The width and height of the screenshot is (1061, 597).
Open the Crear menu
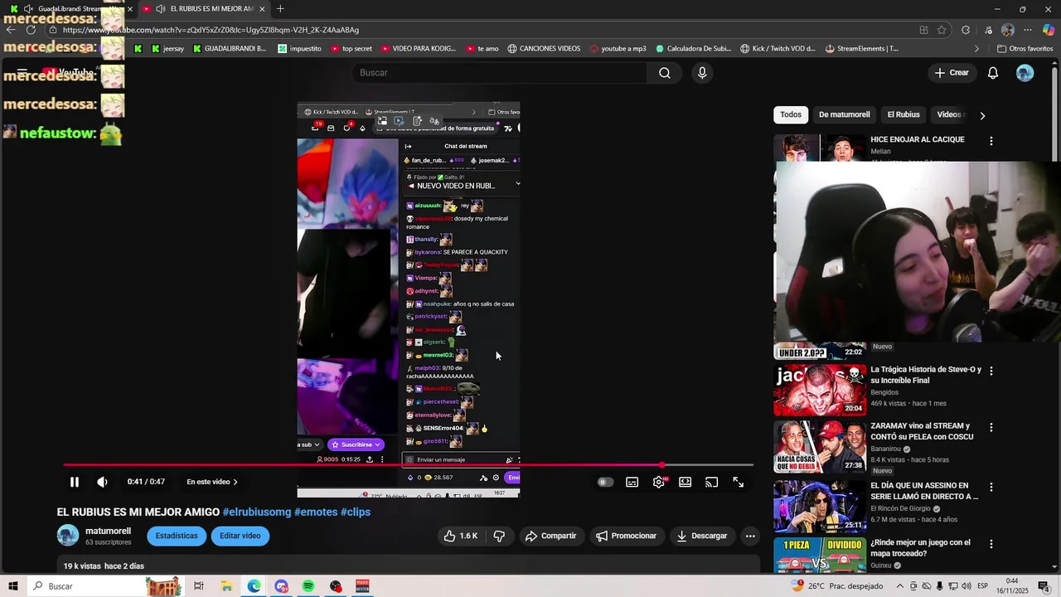click(x=952, y=73)
